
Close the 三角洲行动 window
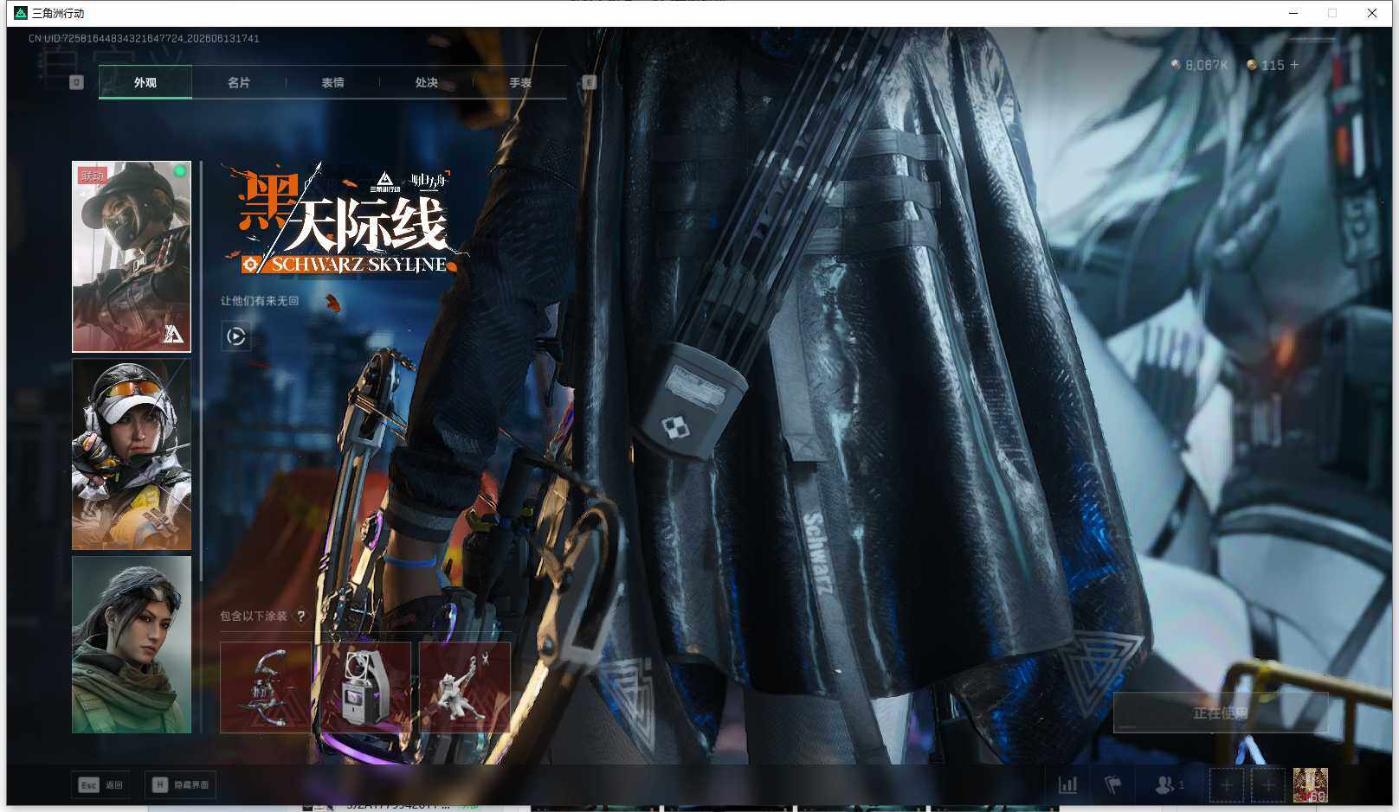[1372, 13]
